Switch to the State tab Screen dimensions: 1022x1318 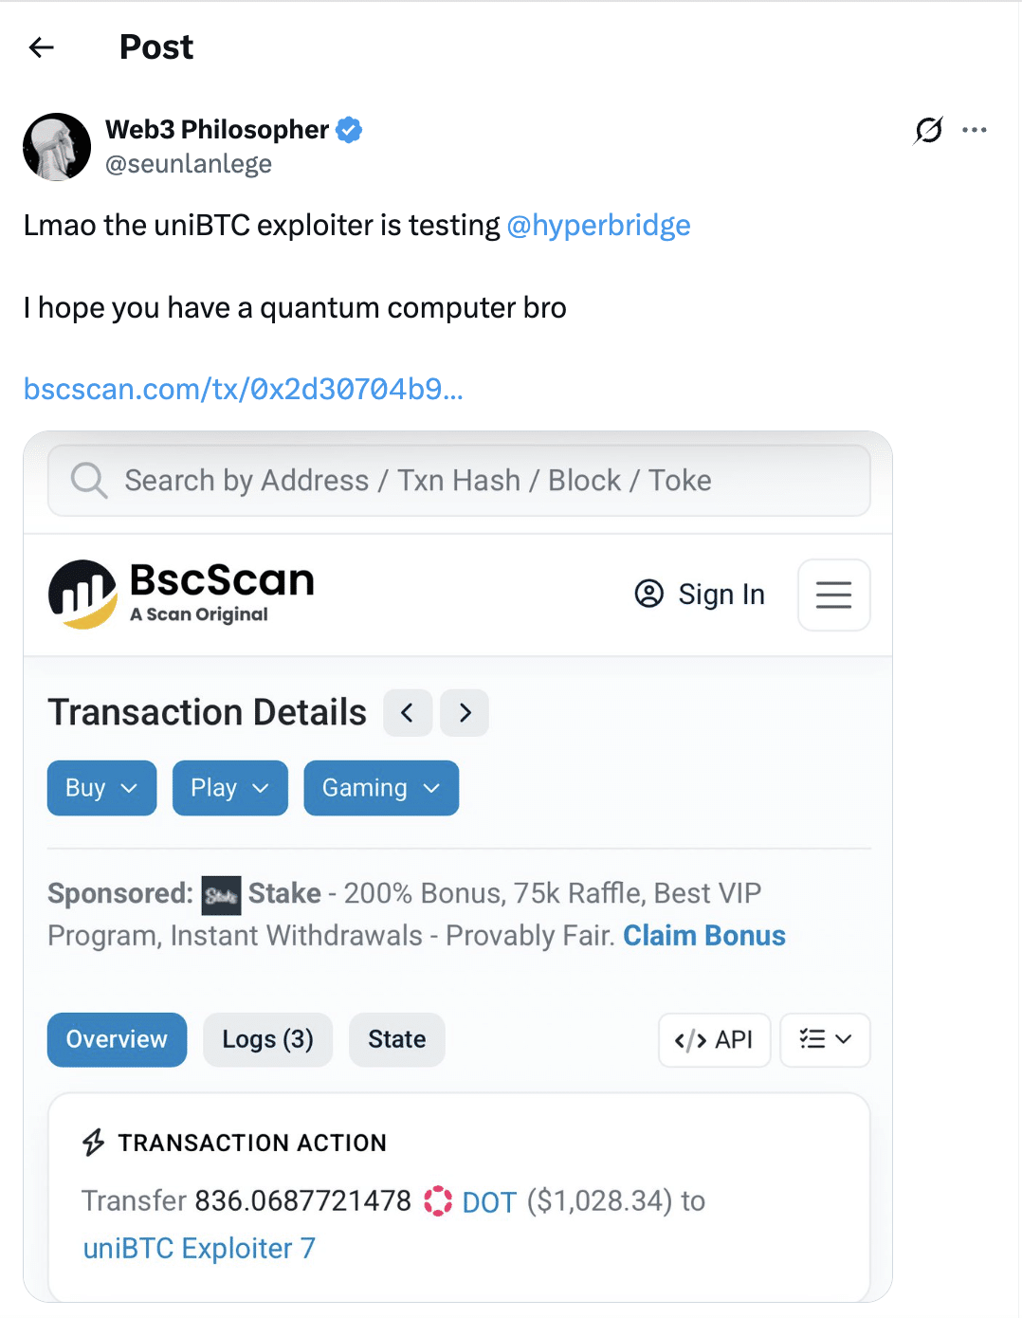coord(396,1040)
